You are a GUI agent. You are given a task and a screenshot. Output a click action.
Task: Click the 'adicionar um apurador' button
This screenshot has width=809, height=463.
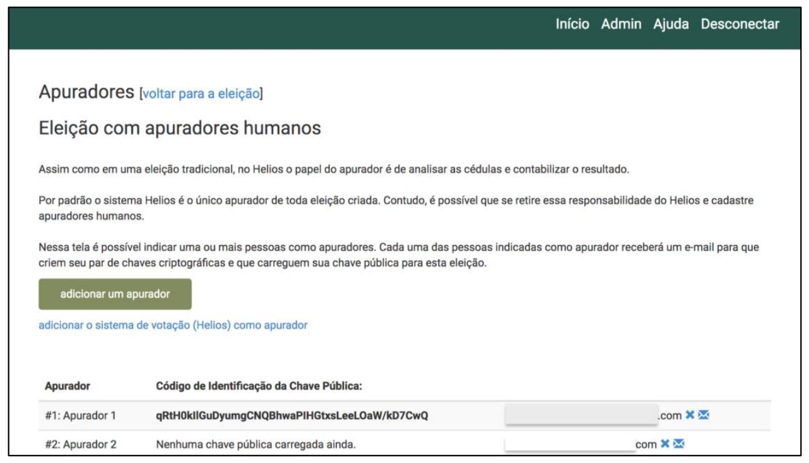(x=115, y=294)
